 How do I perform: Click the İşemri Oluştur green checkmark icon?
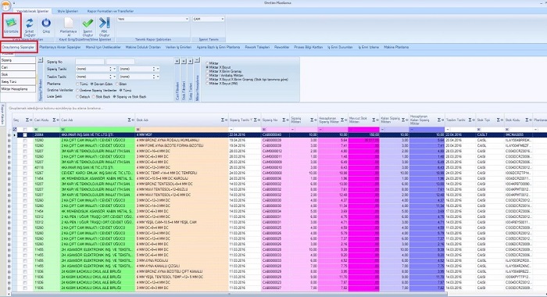click(x=88, y=23)
